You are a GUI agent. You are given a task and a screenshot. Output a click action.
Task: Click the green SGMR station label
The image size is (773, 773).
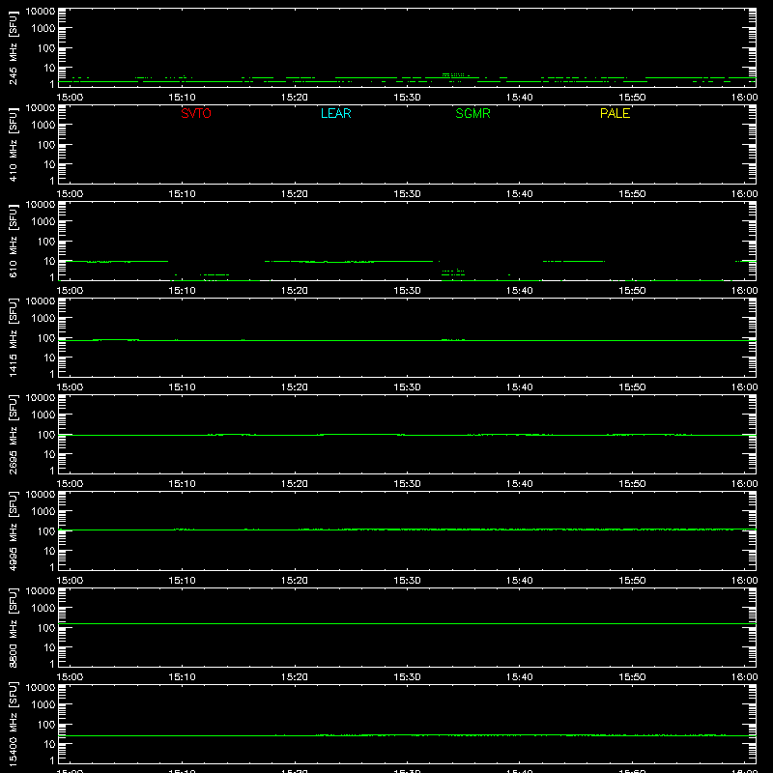point(472,113)
